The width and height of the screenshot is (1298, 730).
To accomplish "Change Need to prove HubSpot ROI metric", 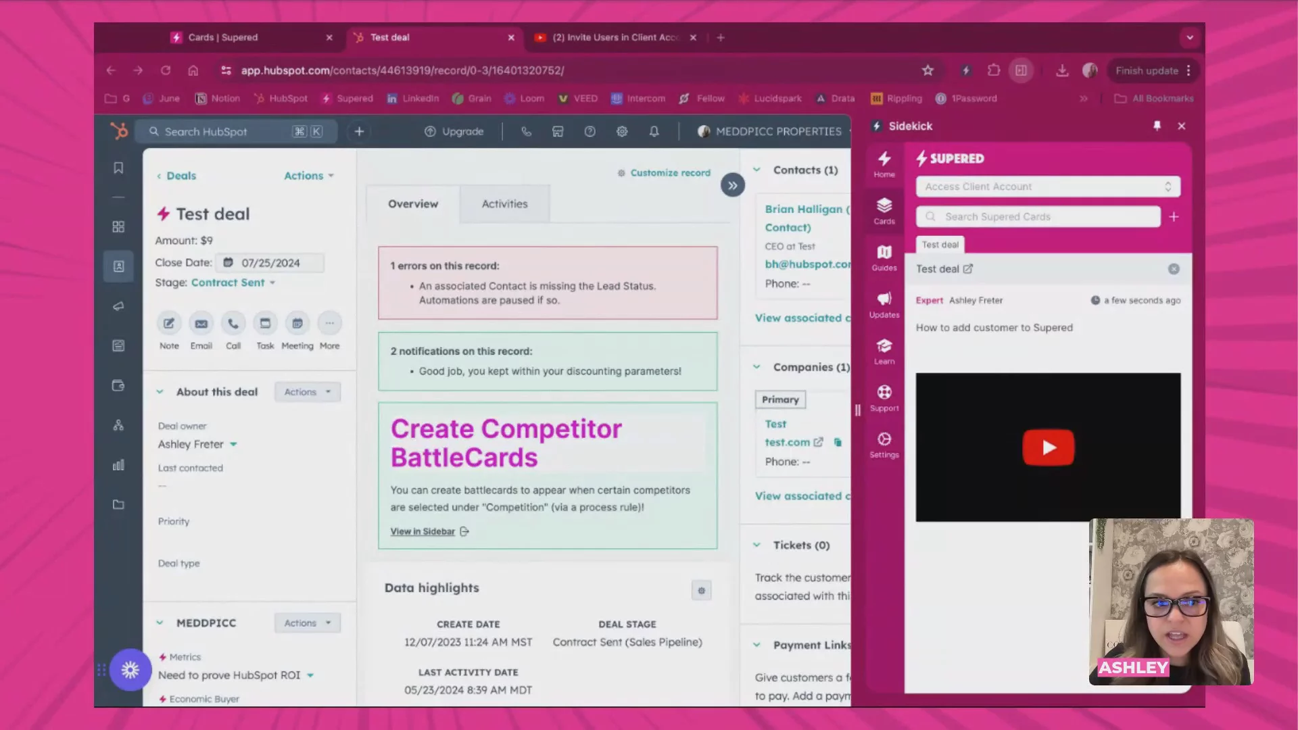I will pos(235,675).
